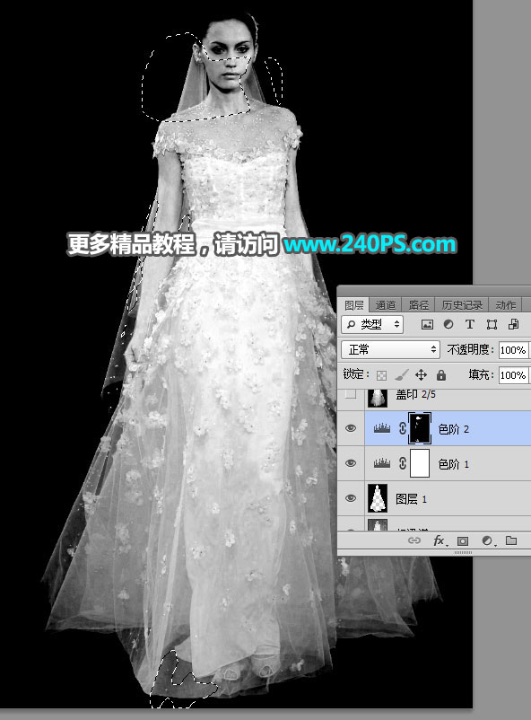Click the 不透明度 label

(468, 350)
